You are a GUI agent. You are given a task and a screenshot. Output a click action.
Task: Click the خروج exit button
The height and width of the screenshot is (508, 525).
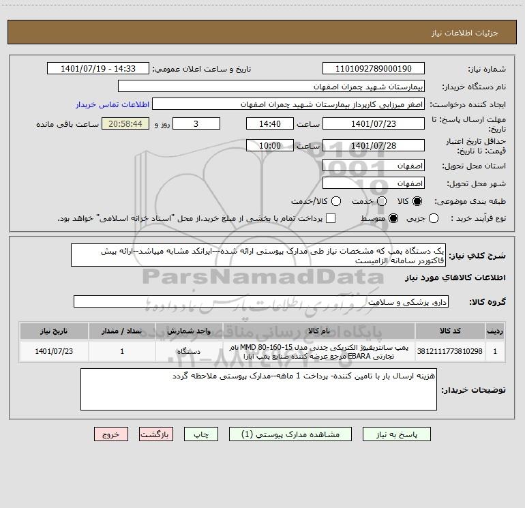[x=111, y=434]
